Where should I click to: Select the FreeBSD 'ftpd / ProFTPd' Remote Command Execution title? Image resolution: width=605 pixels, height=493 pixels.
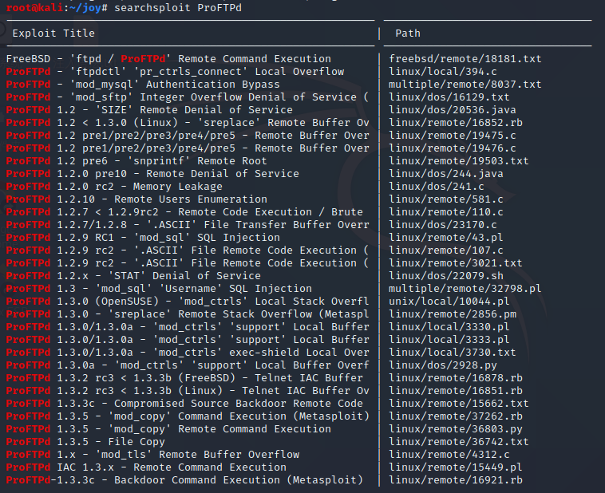(168, 59)
